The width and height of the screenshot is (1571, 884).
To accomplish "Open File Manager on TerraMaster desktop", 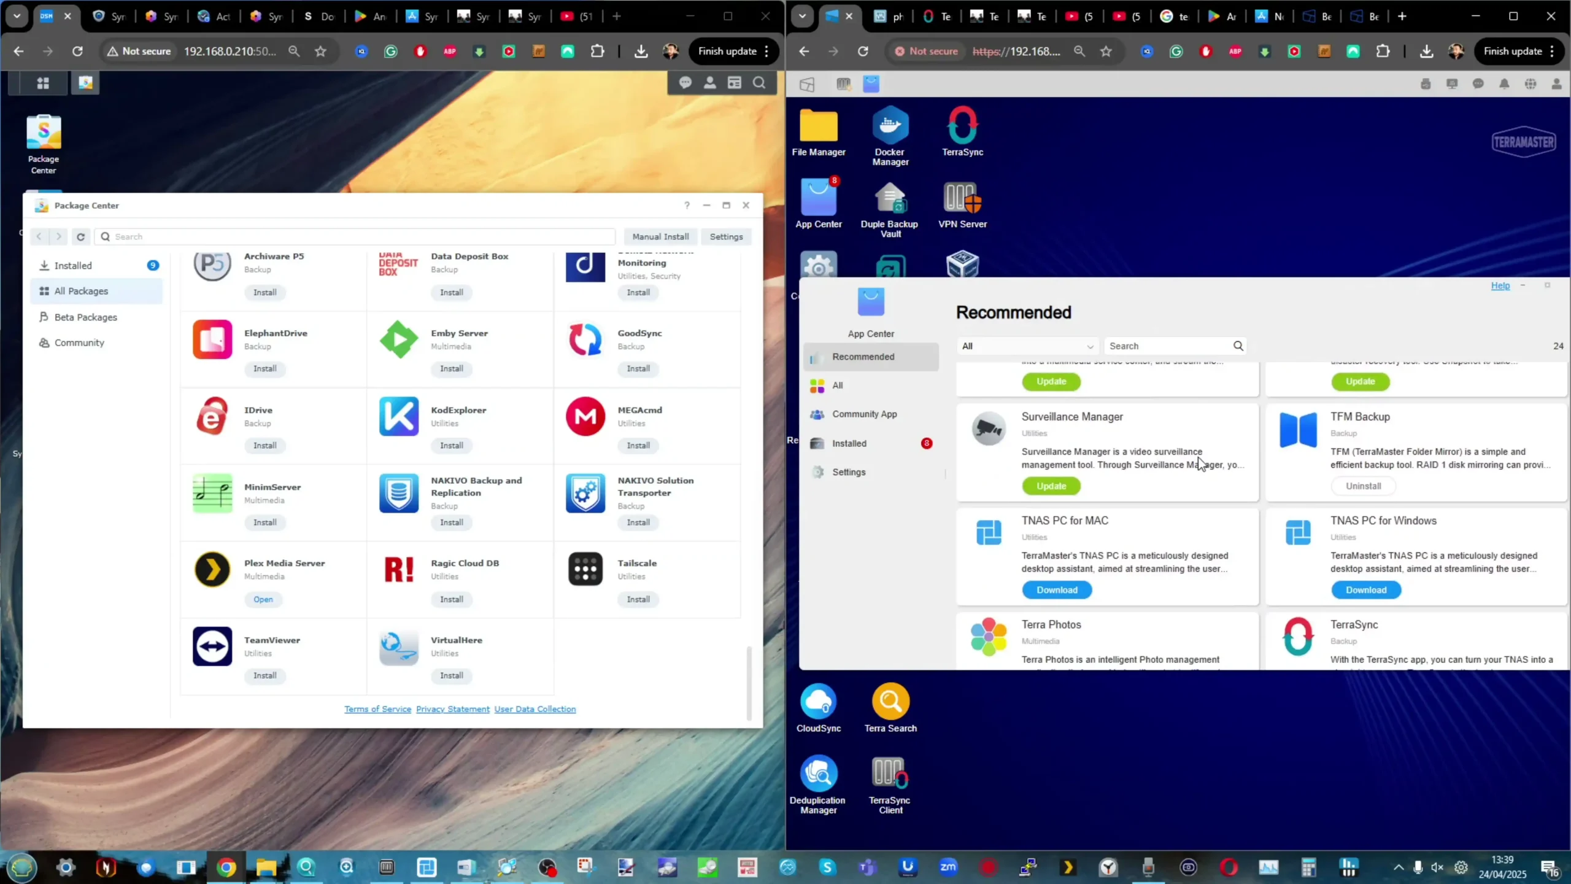I will pos(819,133).
